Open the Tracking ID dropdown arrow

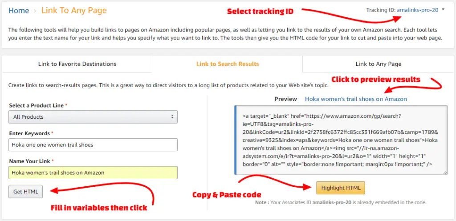[443, 10]
